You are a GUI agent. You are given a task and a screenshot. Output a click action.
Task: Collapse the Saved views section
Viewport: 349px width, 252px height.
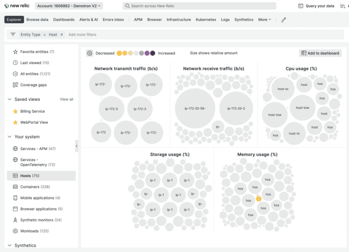[x=10, y=99]
